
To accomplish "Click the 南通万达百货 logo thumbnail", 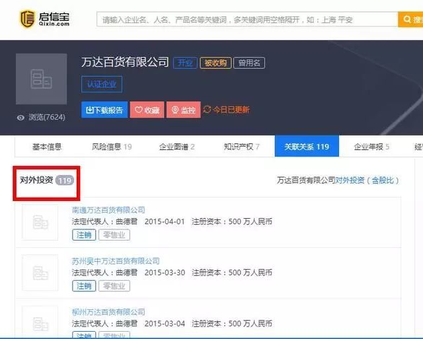I will [40, 222].
